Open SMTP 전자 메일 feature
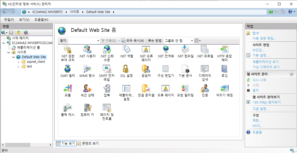297x153 pixels. click(x=107, y=73)
